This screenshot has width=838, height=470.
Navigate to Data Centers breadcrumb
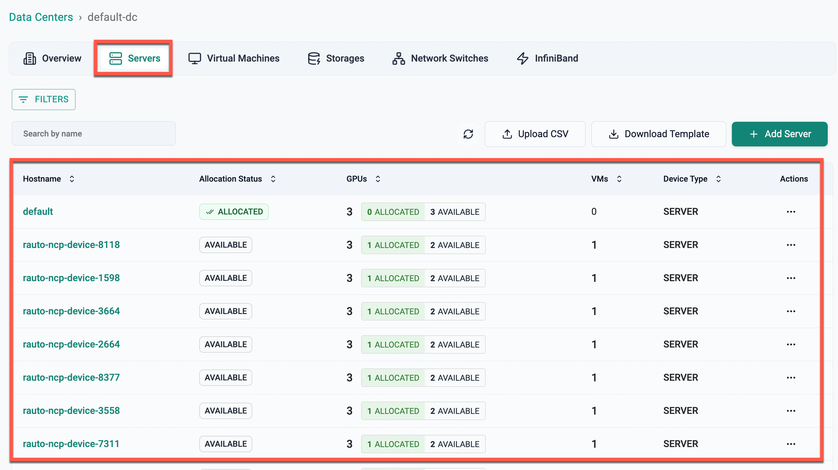(41, 17)
